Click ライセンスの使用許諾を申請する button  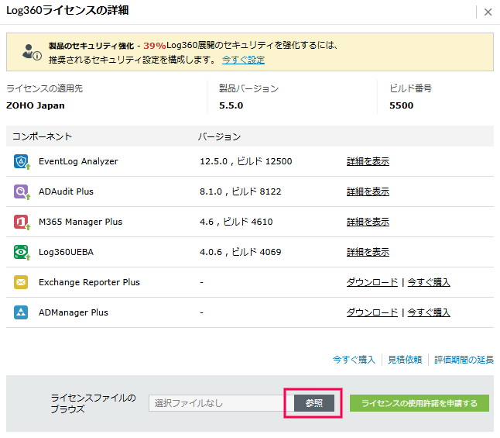click(420, 403)
